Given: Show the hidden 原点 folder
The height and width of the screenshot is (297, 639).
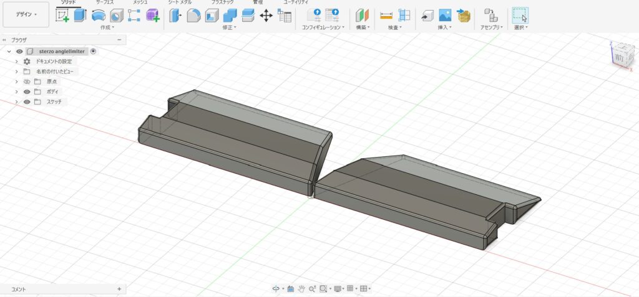Looking at the screenshot, I should click(x=27, y=82).
